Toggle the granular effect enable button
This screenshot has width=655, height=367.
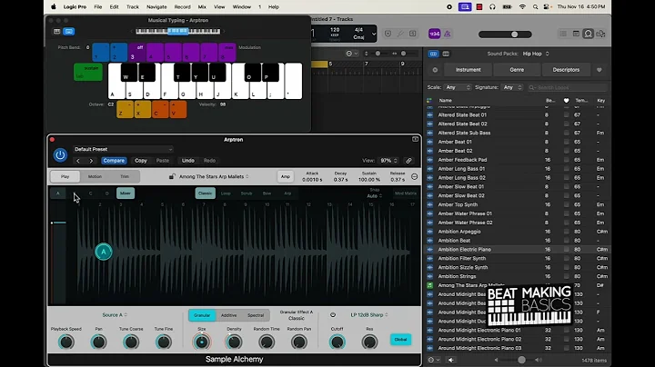(x=333, y=315)
